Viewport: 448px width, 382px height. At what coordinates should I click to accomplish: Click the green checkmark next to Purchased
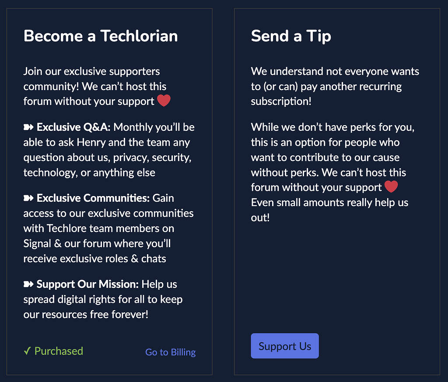26,351
